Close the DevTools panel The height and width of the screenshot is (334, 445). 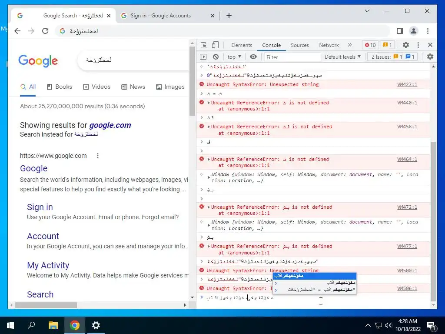pos(430,45)
